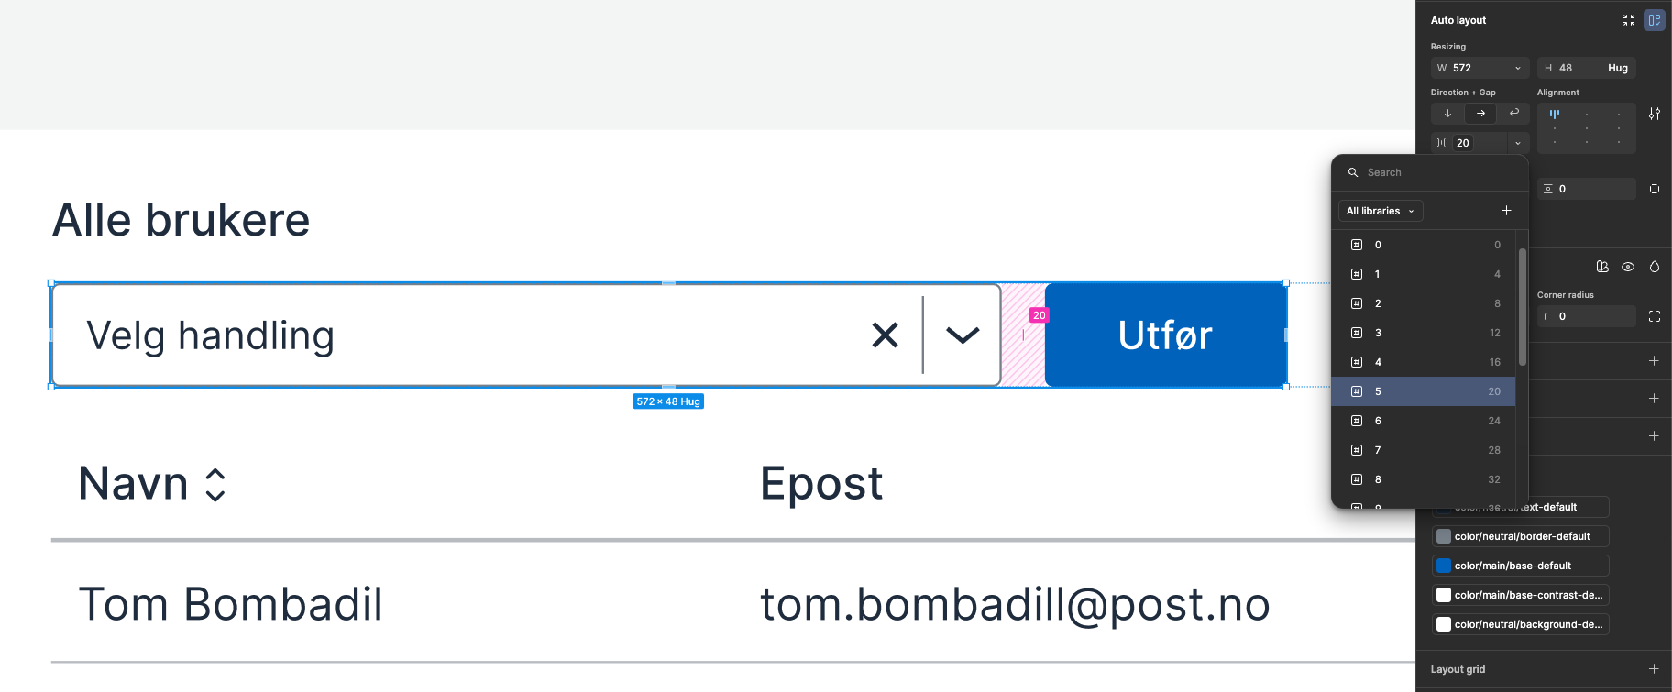1672x692 pixels.
Task: Click the collapse arrows icon beside Auto layout
Action: pos(1629,20)
